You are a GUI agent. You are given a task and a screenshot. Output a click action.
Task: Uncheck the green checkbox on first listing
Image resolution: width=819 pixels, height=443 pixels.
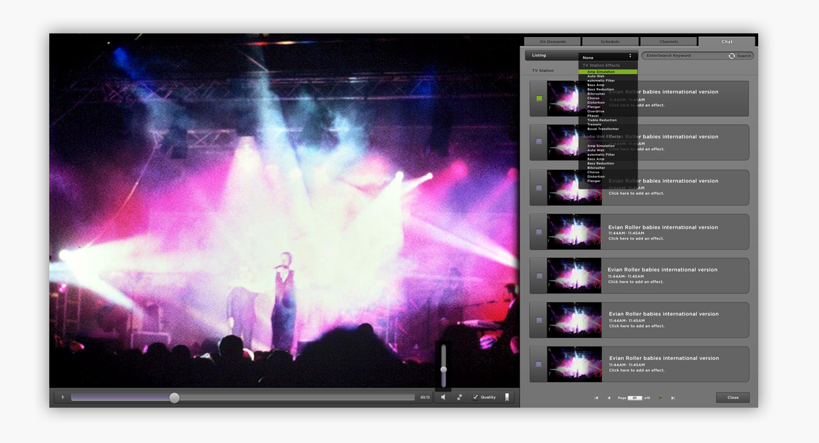(x=539, y=98)
